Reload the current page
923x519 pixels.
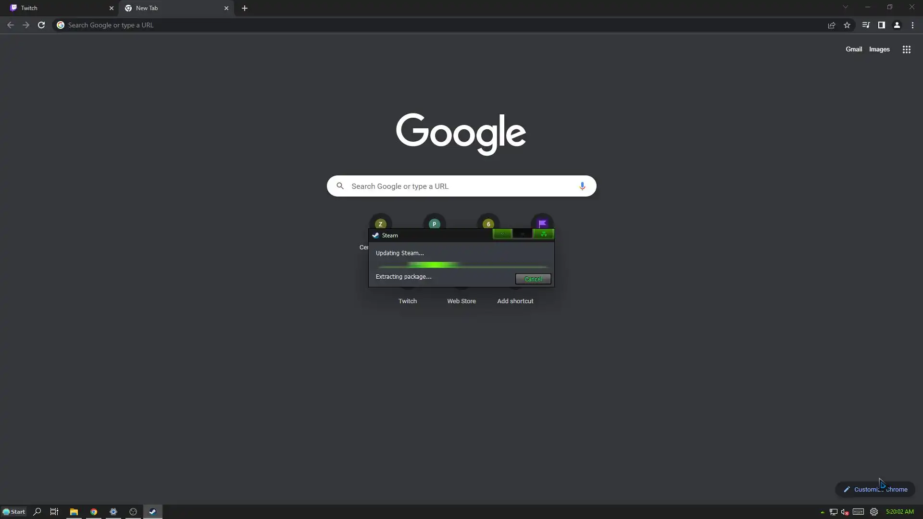point(41,25)
